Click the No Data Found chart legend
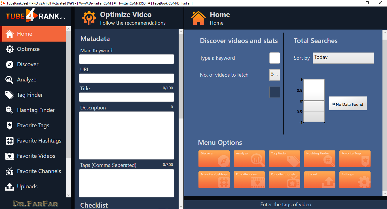 pos(348,104)
